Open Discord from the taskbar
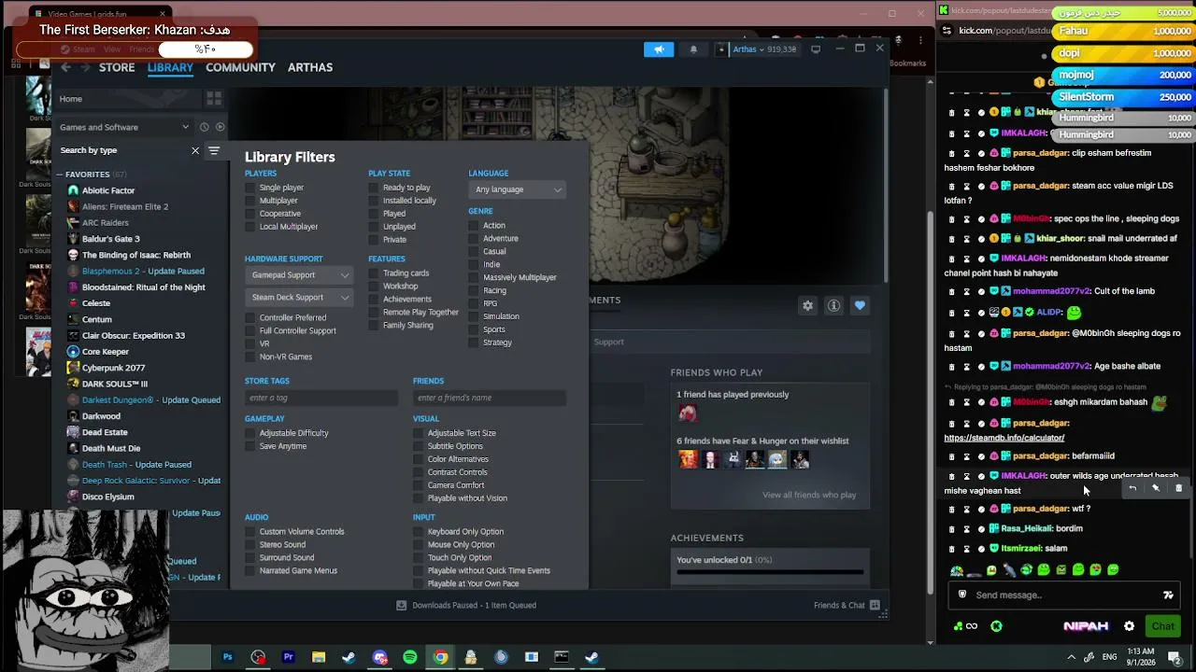The height and width of the screenshot is (672, 1196). 379,657
